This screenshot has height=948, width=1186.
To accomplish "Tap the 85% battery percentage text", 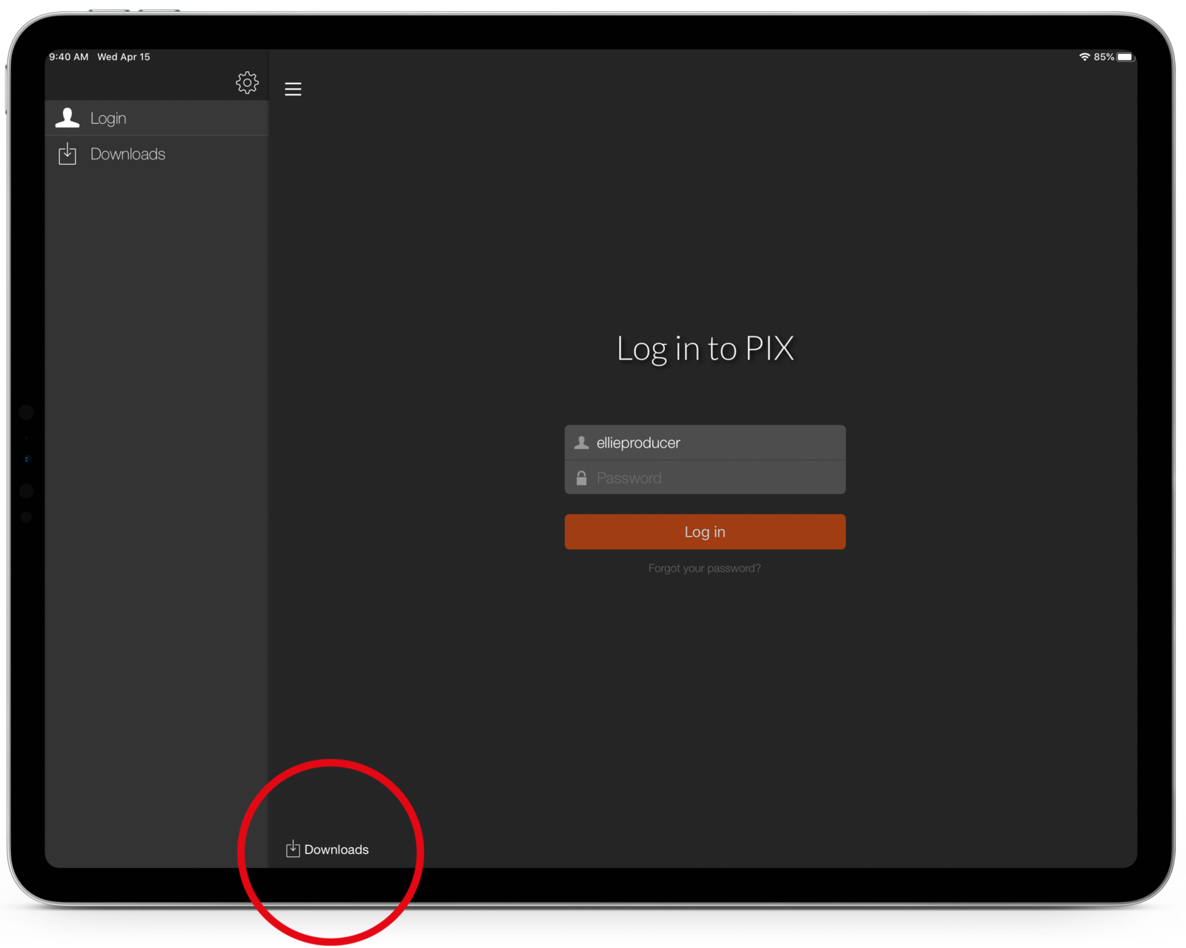I will (1104, 57).
